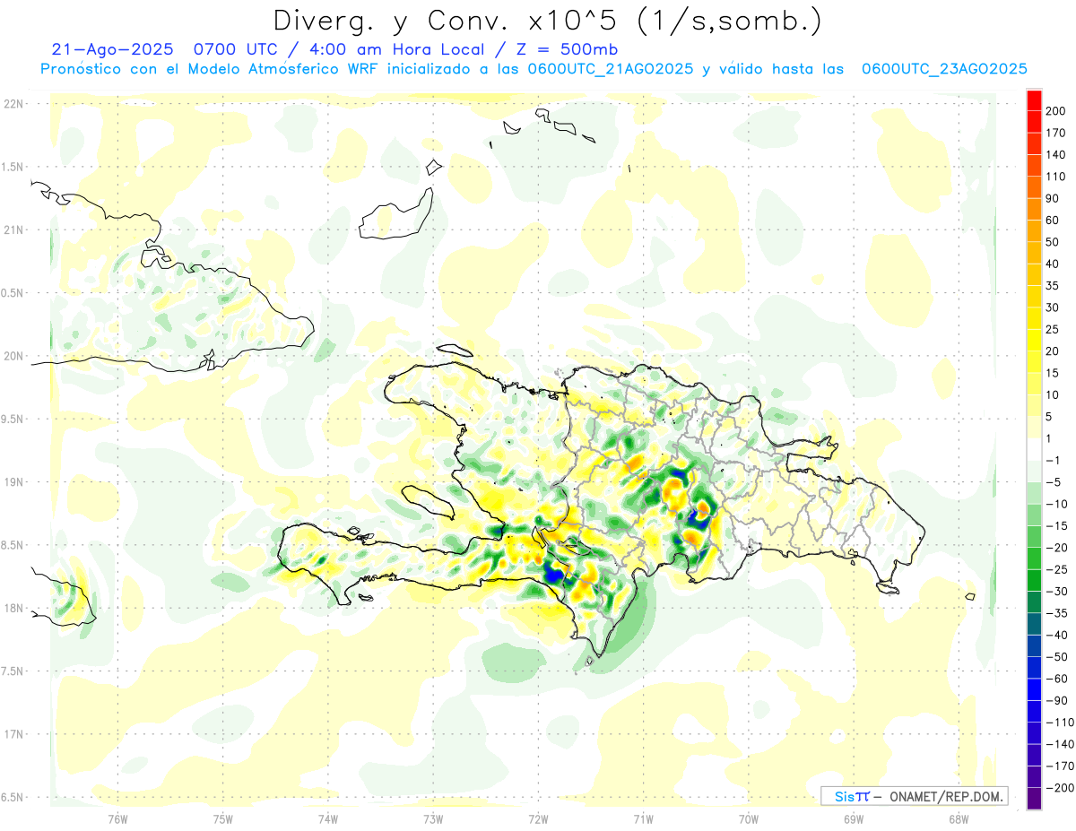Click the legend value 140
The height and width of the screenshot is (831, 1076).
[x=1056, y=154]
